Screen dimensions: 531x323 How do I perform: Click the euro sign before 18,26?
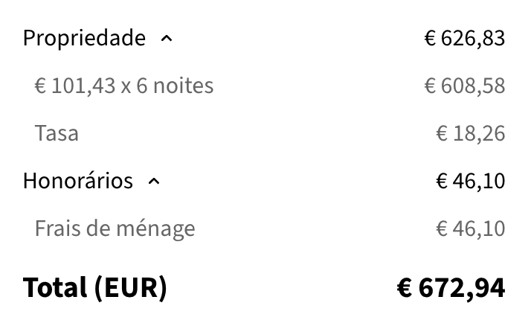pyautogui.click(x=441, y=134)
